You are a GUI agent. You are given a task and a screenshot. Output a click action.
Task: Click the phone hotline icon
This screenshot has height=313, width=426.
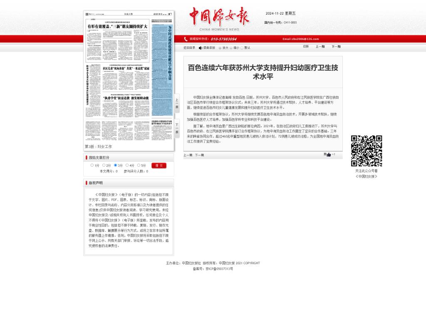pyautogui.click(x=186, y=39)
